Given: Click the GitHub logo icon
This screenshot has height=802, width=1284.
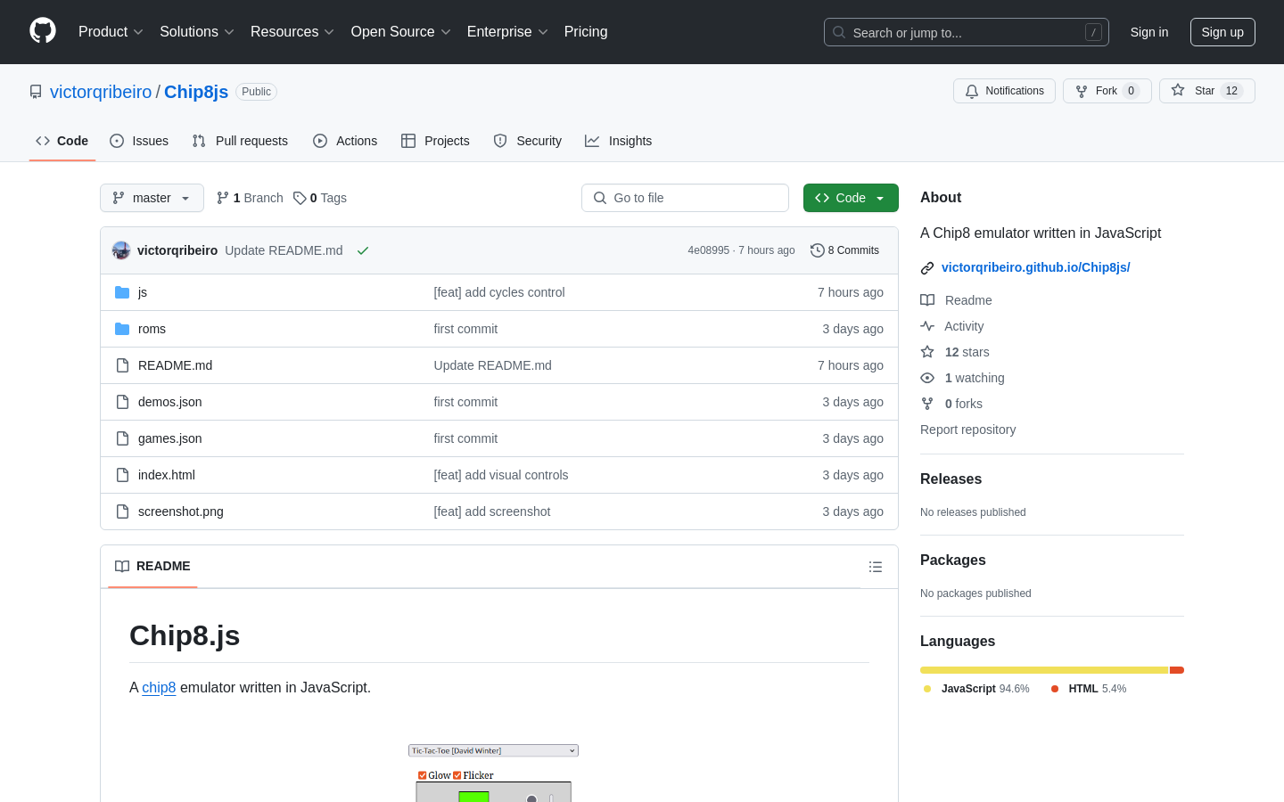Looking at the screenshot, I should click(x=43, y=31).
